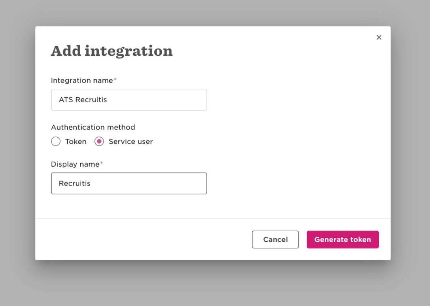Click the Generate token button
This screenshot has width=430, height=306.
343,240
